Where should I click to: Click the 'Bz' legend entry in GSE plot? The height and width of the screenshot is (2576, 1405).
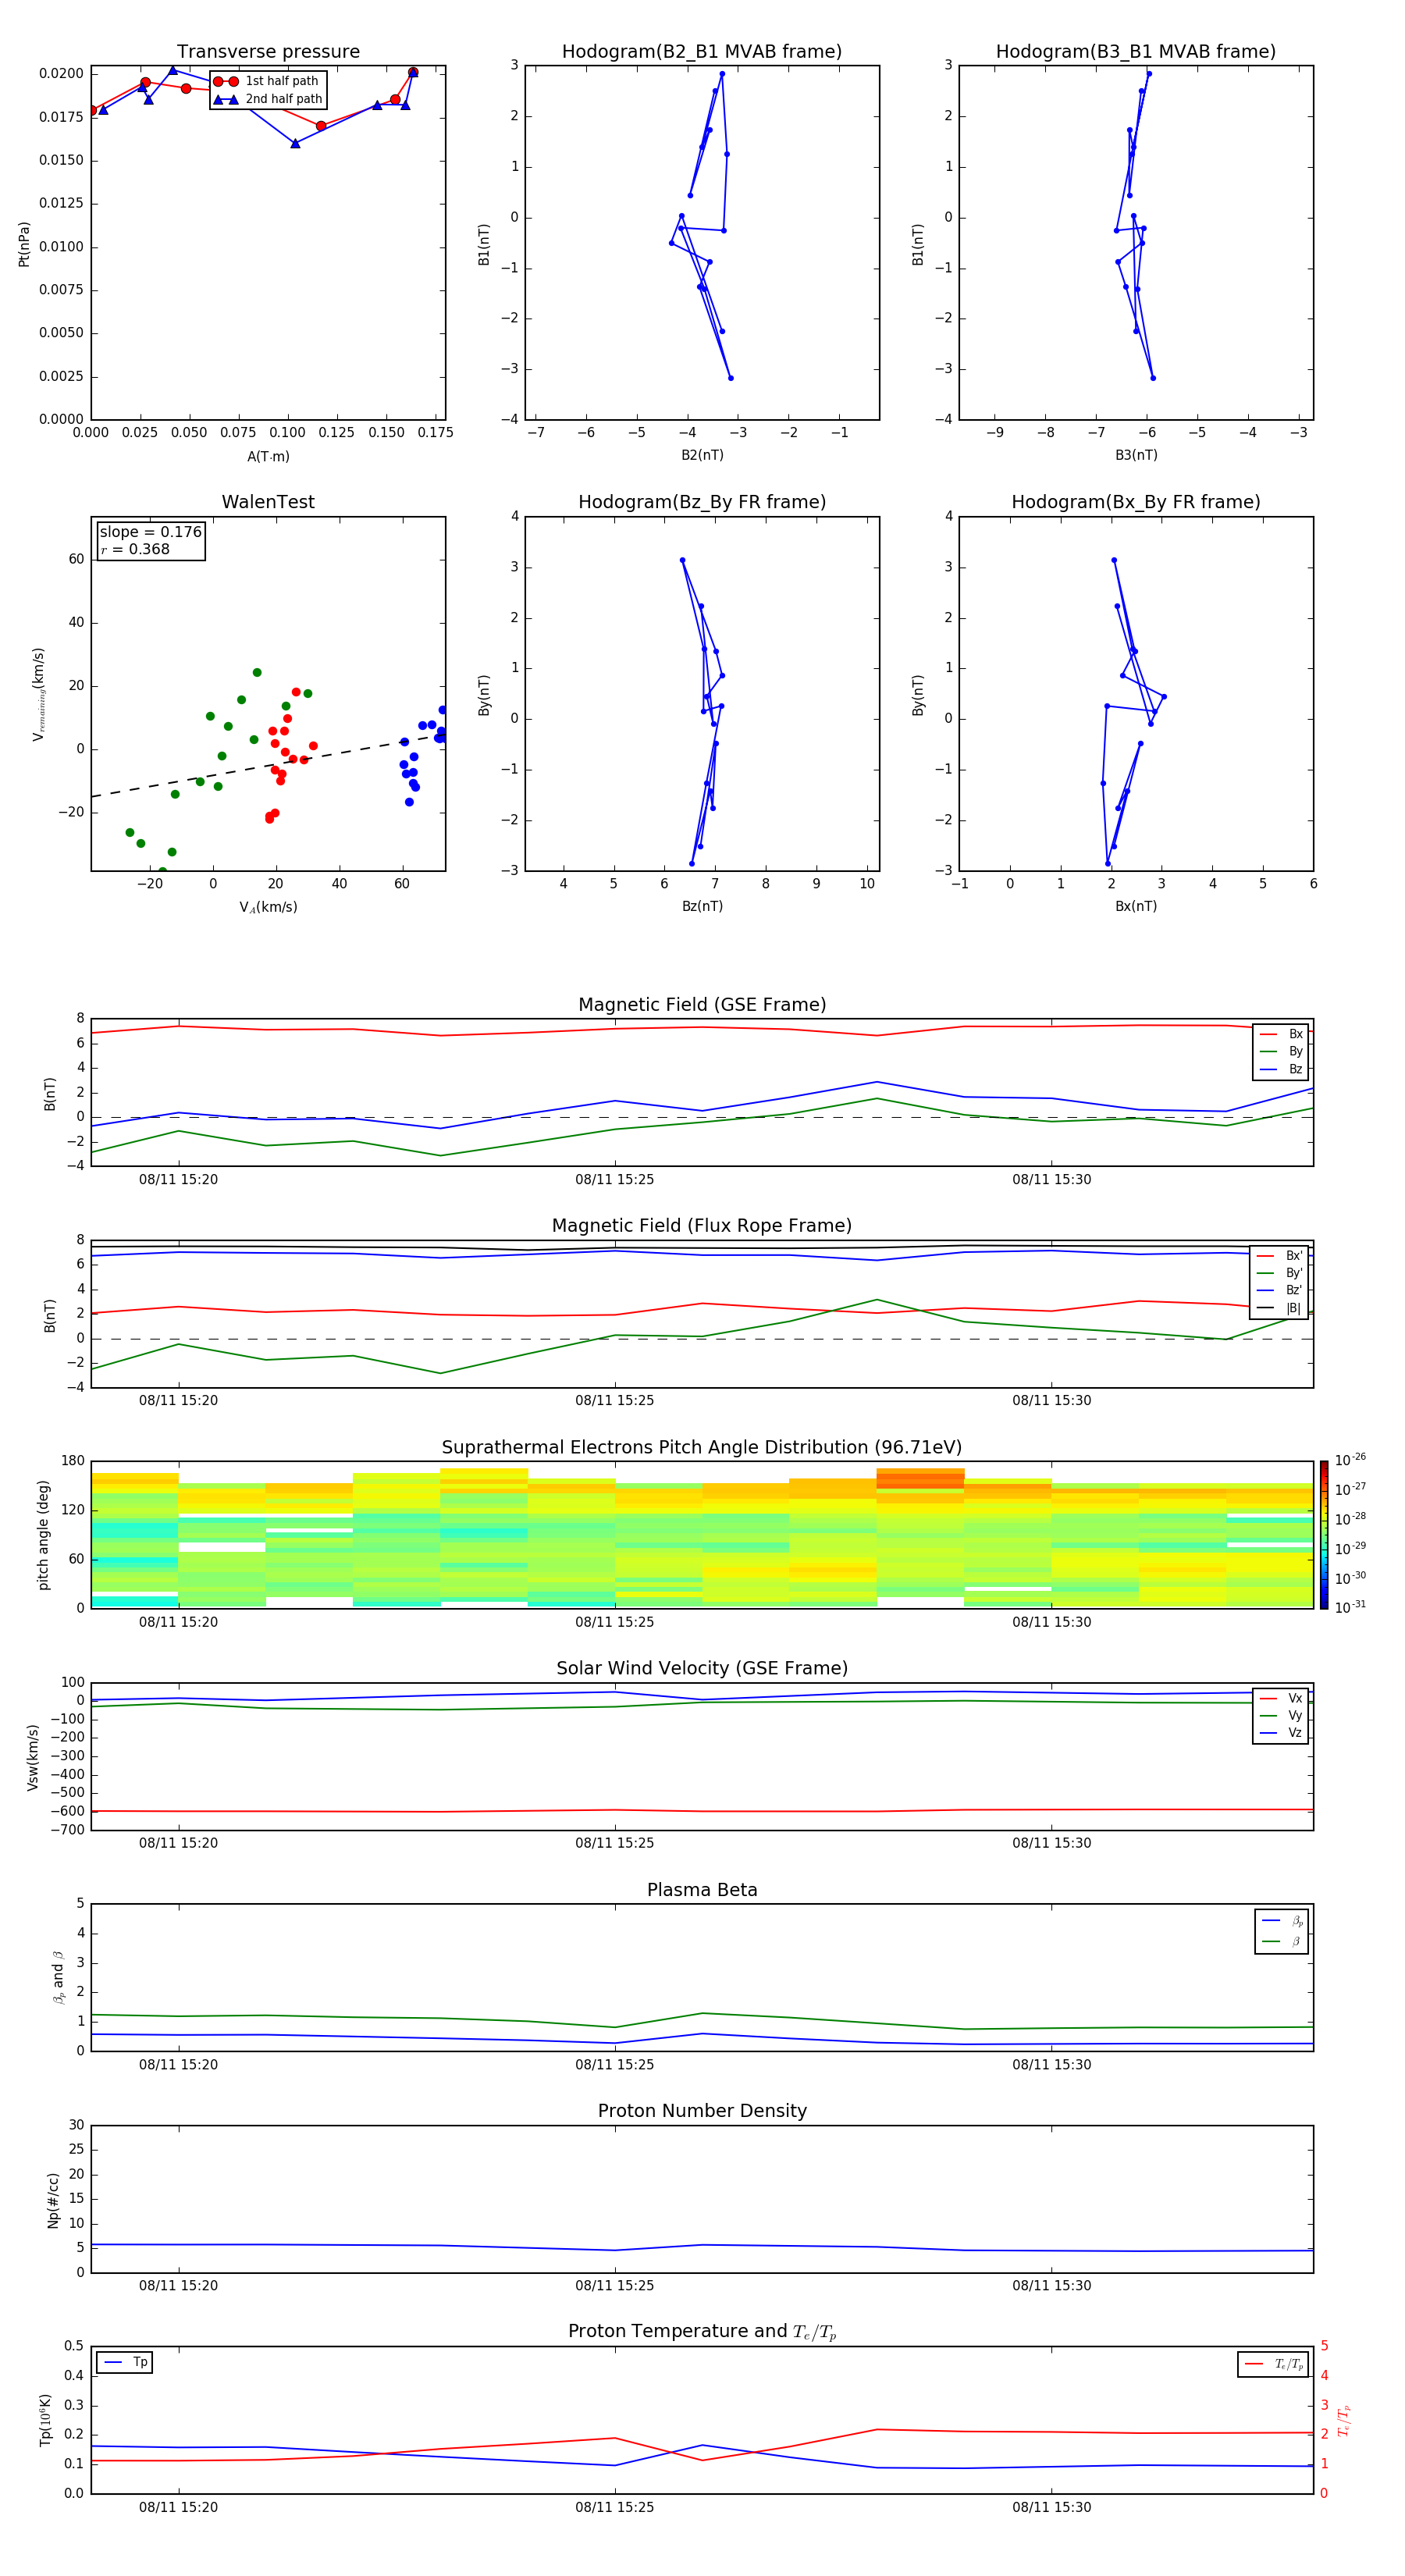pyautogui.click(x=1281, y=1069)
